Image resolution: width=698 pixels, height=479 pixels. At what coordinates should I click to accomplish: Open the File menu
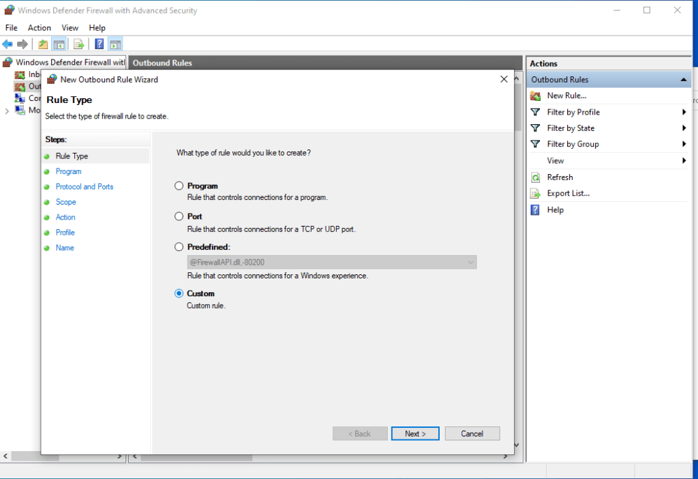pyautogui.click(x=11, y=27)
